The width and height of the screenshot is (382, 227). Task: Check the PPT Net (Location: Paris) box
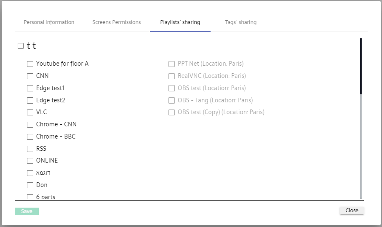click(x=171, y=64)
